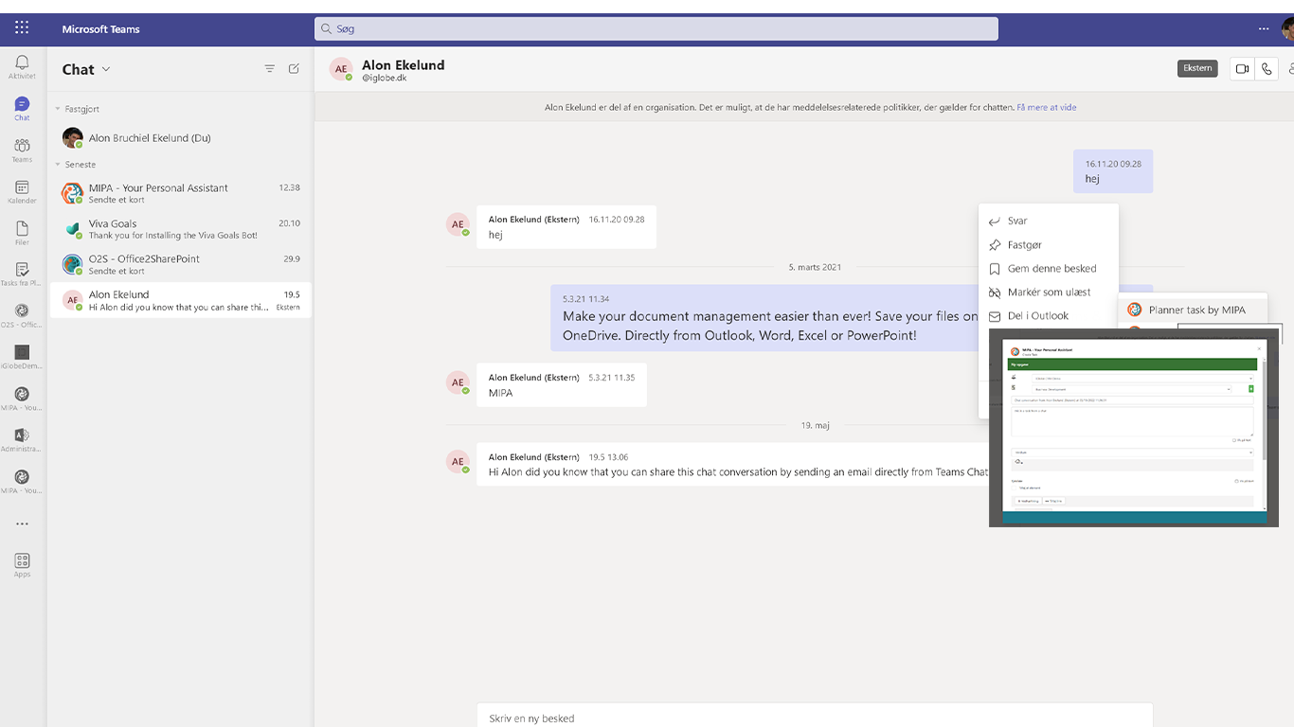Viewport: 1294px width, 727px height.
Task: Open the Chat title dropdown chevron
Action: (106, 69)
